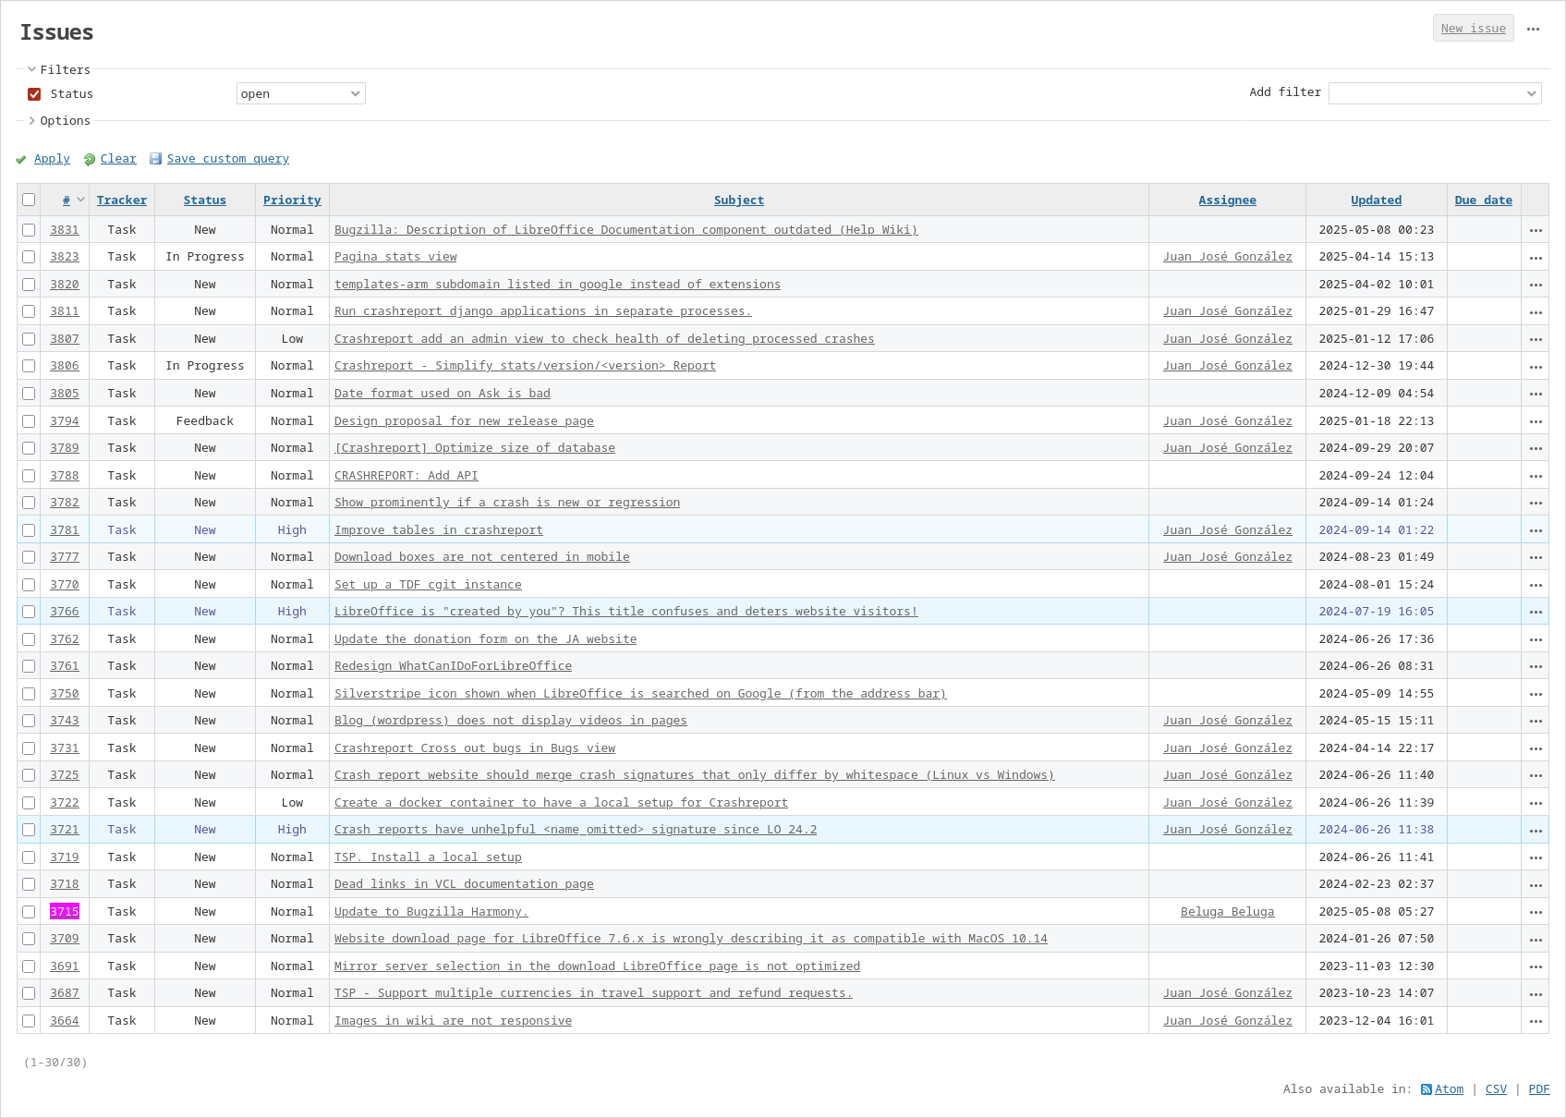Open actions menu for issue 3820
Screen dimensions: 1566x1118
(x=1536, y=285)
